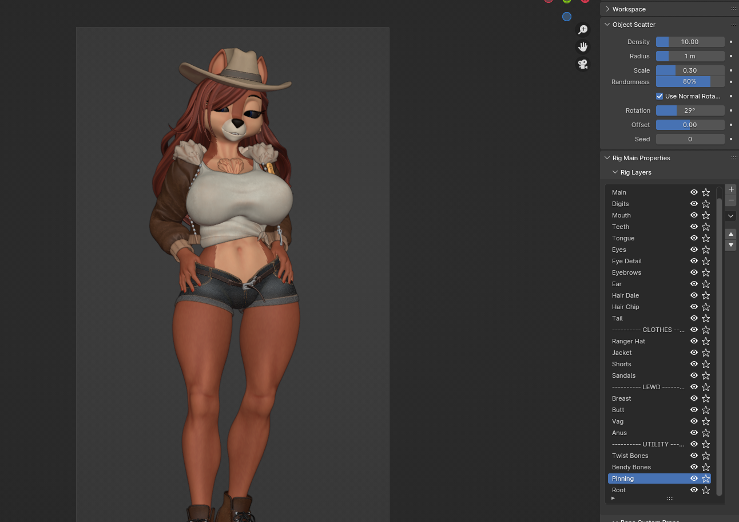Select the Shorts layer in list

622,364
